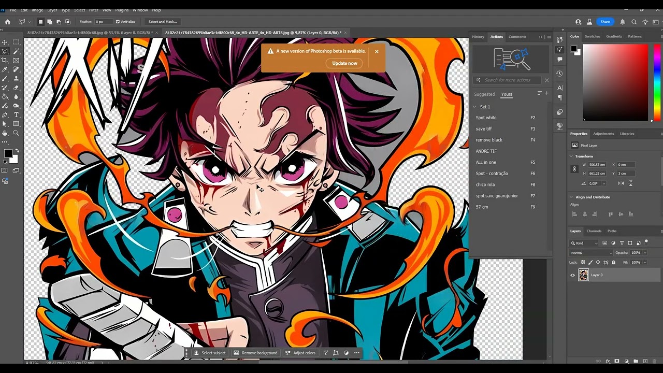Screen dimensions: 663x373
Task: Select the Eyedropper tool
Action: pyautogui.click(x=5, y=69)
